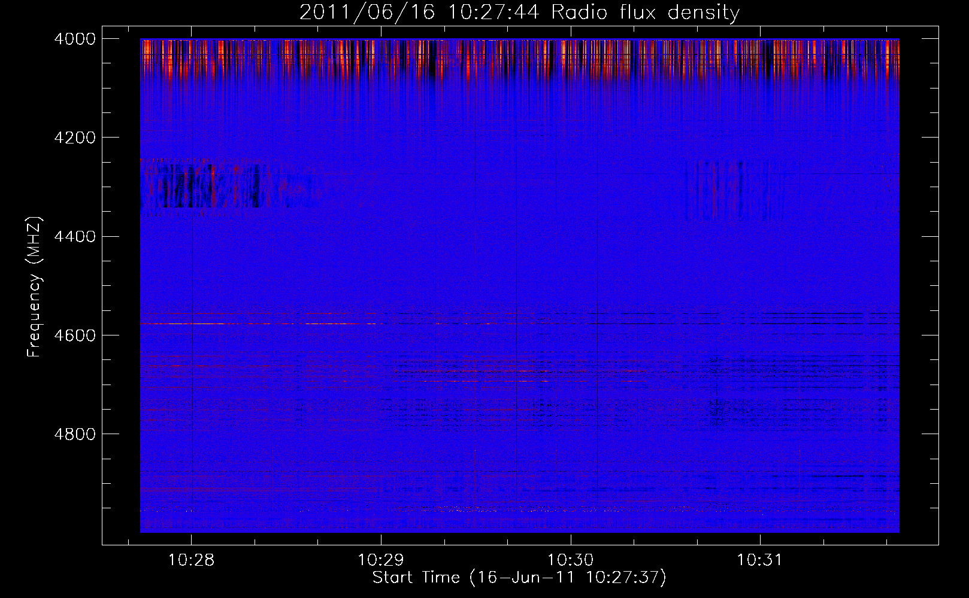The height and width of the screenshot is (598, 969).
Task: Click the plot title '2011/06/16 10:27:44 Radio flux density'
Action: (519, 13)
